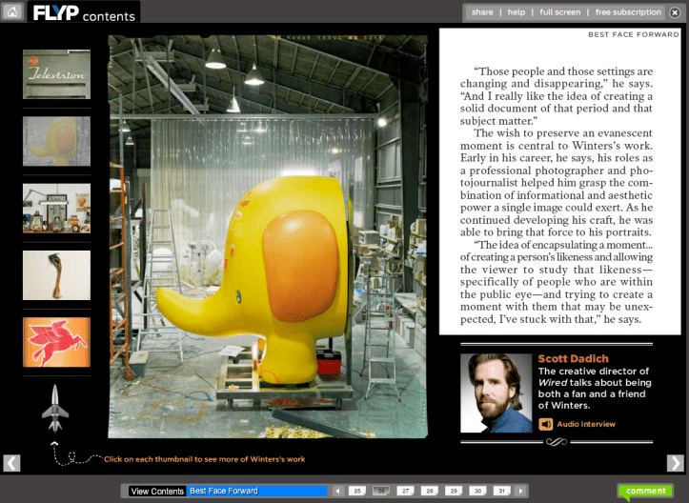Screen dimensions: 689x503
Task: Select the red Pegasus sign thumbnail
Action: 56,342
